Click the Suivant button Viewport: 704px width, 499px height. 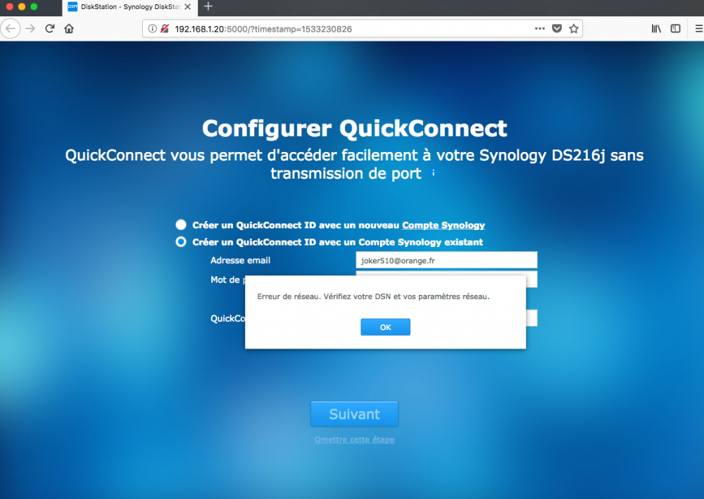[354, 414]
